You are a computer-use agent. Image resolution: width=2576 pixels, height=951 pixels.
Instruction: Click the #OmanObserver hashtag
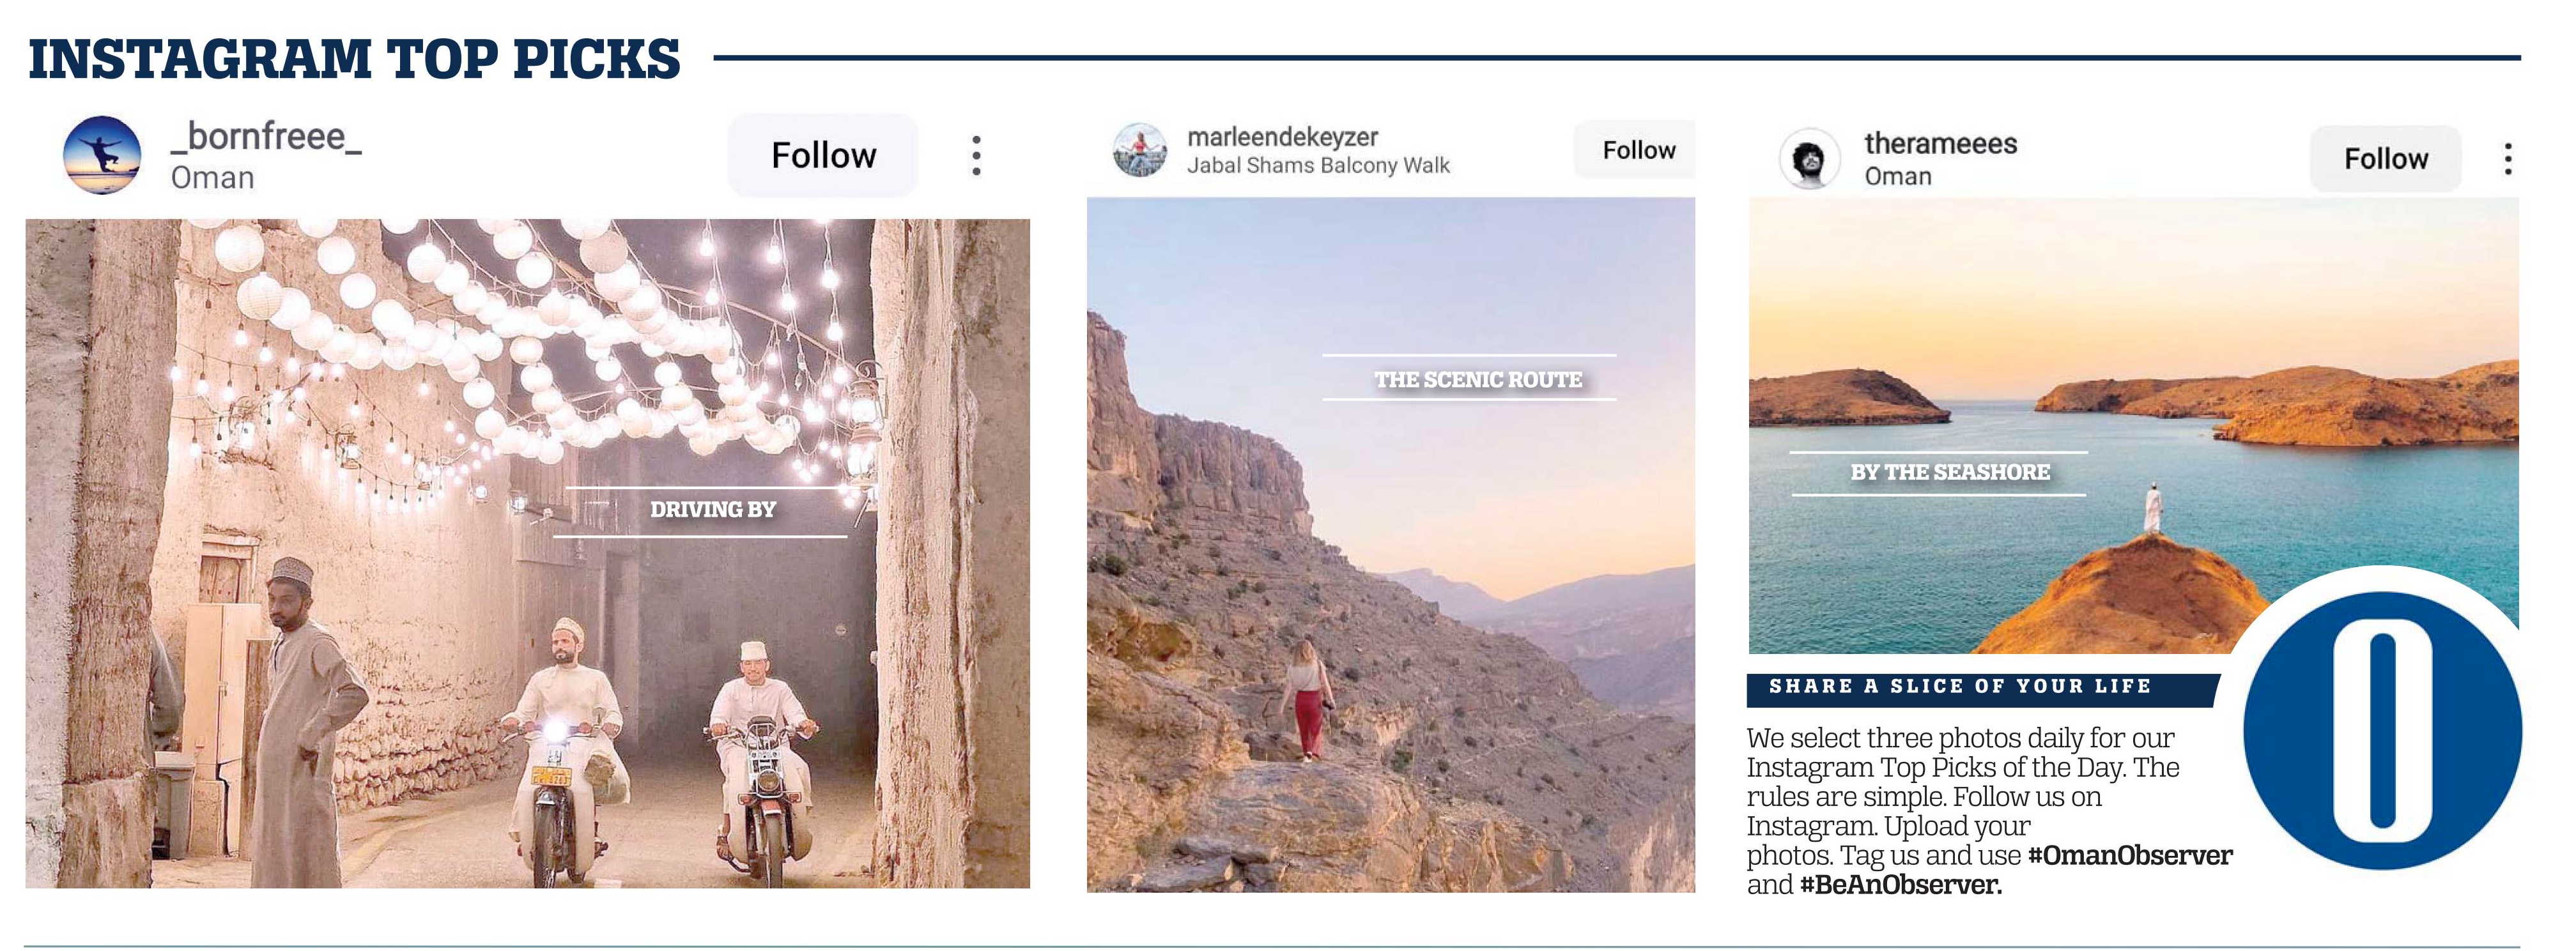coord(2129,855)
